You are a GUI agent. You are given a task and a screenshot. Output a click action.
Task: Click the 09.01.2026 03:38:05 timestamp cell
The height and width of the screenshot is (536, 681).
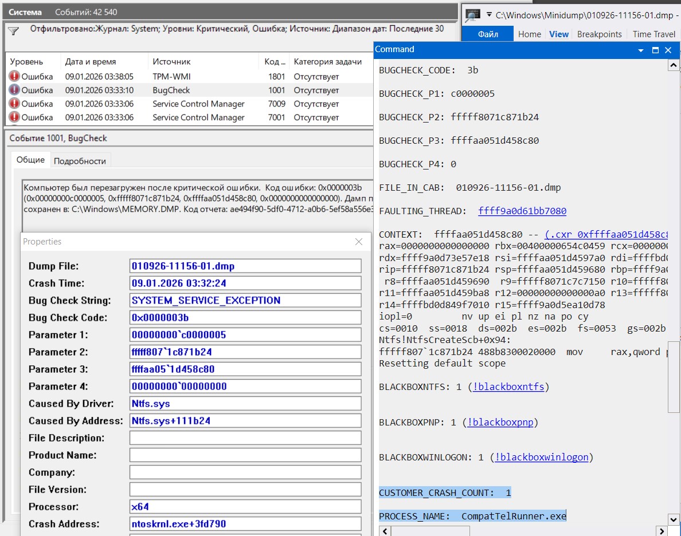click(100, 77)
